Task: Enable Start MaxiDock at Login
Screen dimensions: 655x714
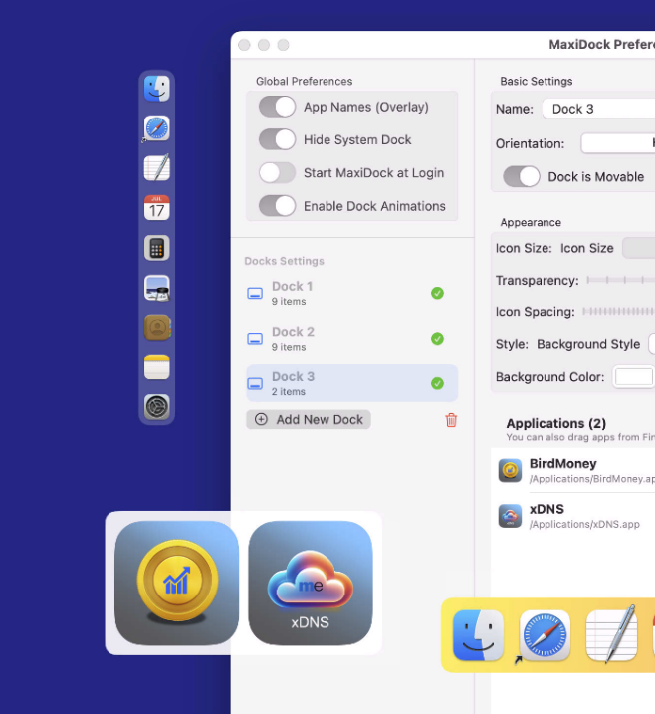Action: pos(277,173)
